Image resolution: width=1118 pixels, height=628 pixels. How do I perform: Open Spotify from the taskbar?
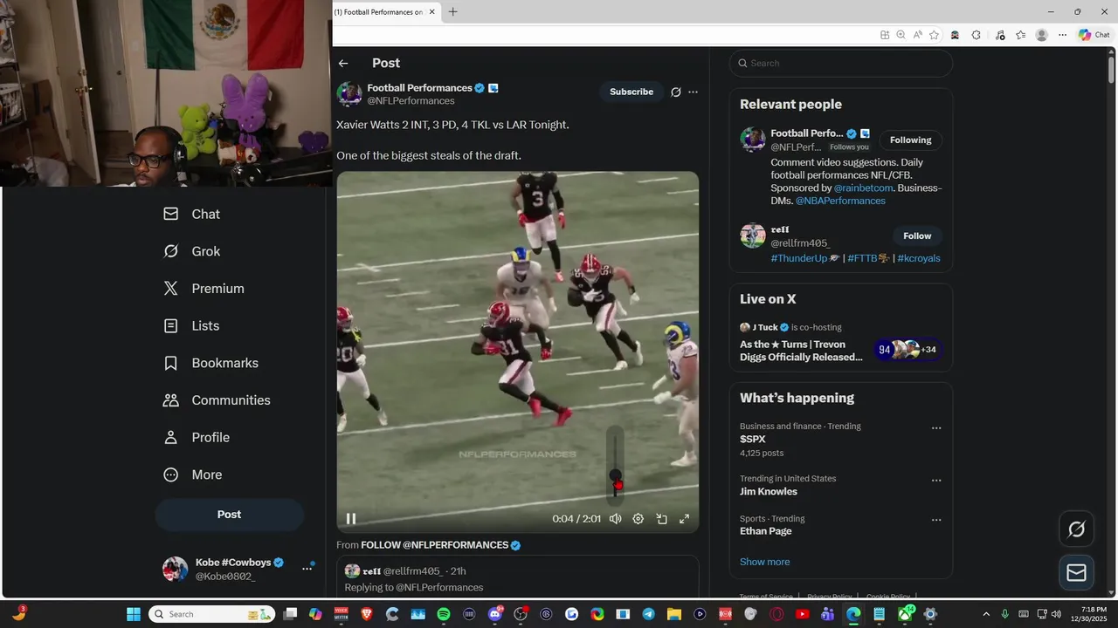444,614
